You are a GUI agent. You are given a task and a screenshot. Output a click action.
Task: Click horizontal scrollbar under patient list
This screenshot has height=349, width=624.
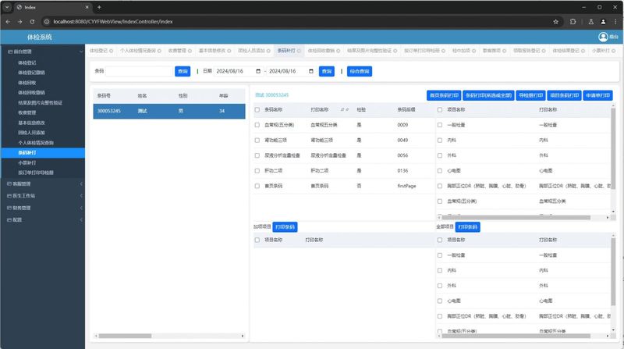tap(125, 336)
